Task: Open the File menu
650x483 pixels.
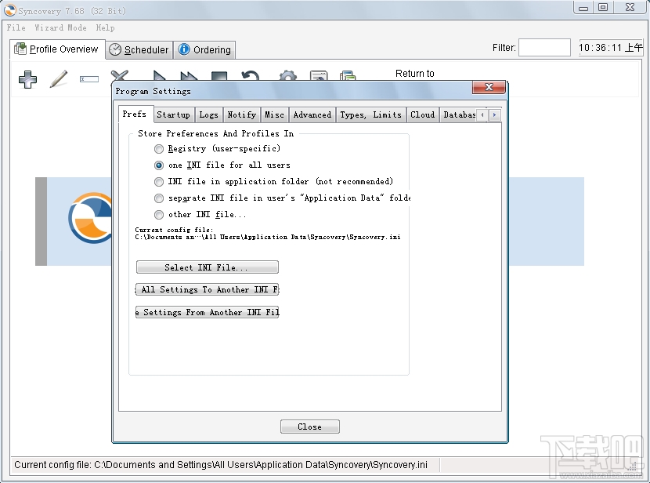Action: click(16, 27)
